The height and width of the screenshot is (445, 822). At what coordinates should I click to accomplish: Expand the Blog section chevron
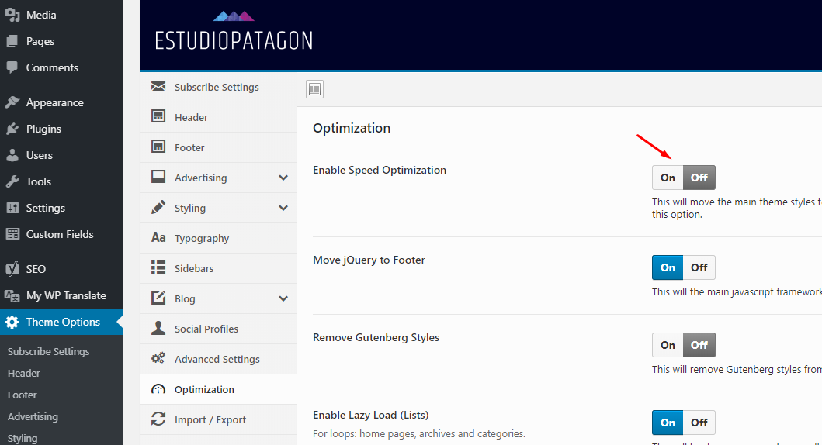click(x=283, y=298)
